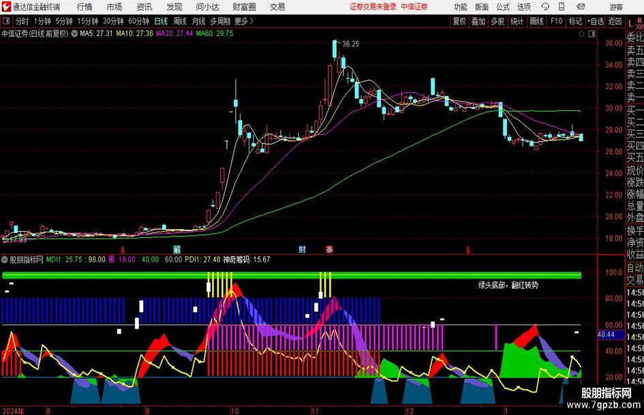The height and width of the screenshot is (415, 644).
Task: Click the MA5: 27.31 indicator value
Action: tap(96, 33)
